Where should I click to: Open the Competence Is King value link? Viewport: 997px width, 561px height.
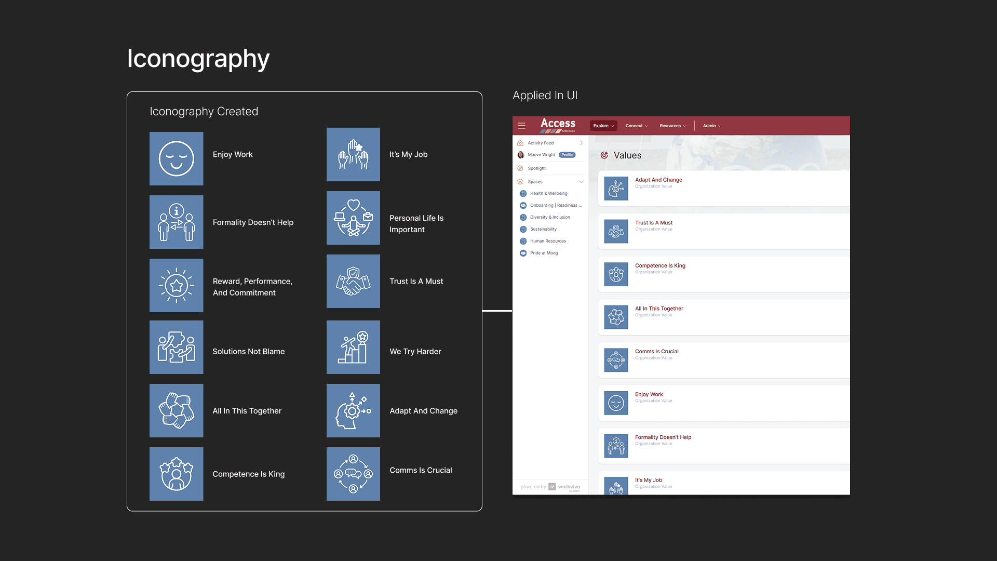[660, 265]
